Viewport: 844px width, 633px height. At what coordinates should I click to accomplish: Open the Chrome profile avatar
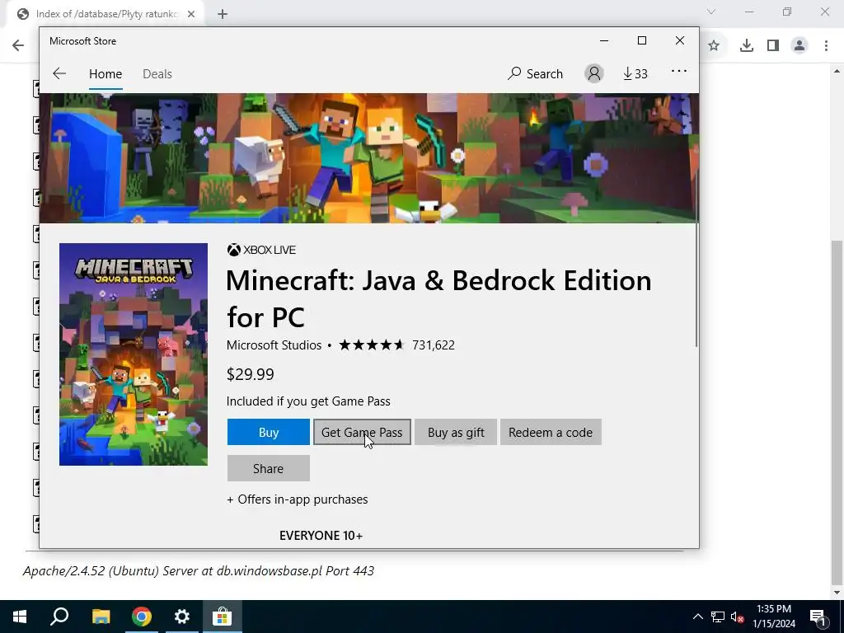[799, 46]
